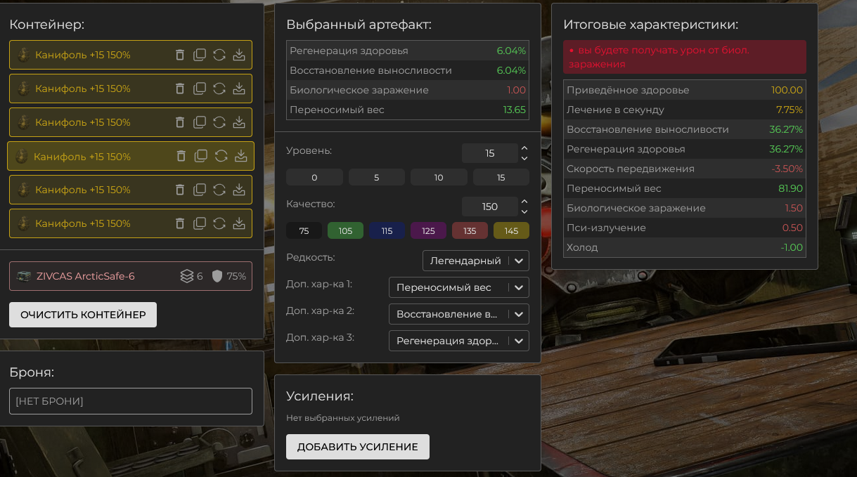Delete the third Канифоль artifact with its trash icon
Viewport: 857px width, 477px height.
pos(180,122)
